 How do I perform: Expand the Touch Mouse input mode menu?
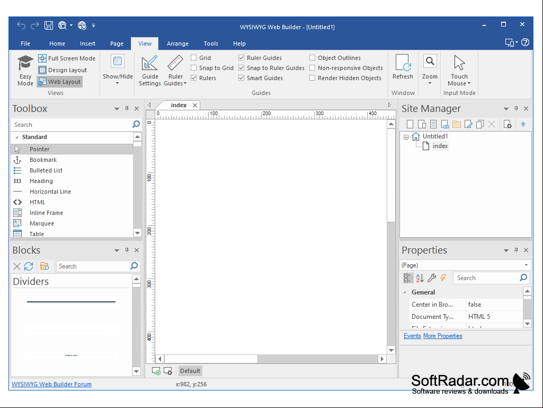click(459, 71)
